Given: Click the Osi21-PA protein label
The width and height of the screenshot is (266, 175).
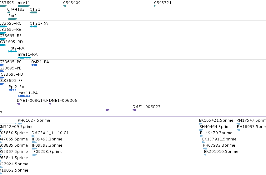Looking at the screenshot, I should pos(40,62).
